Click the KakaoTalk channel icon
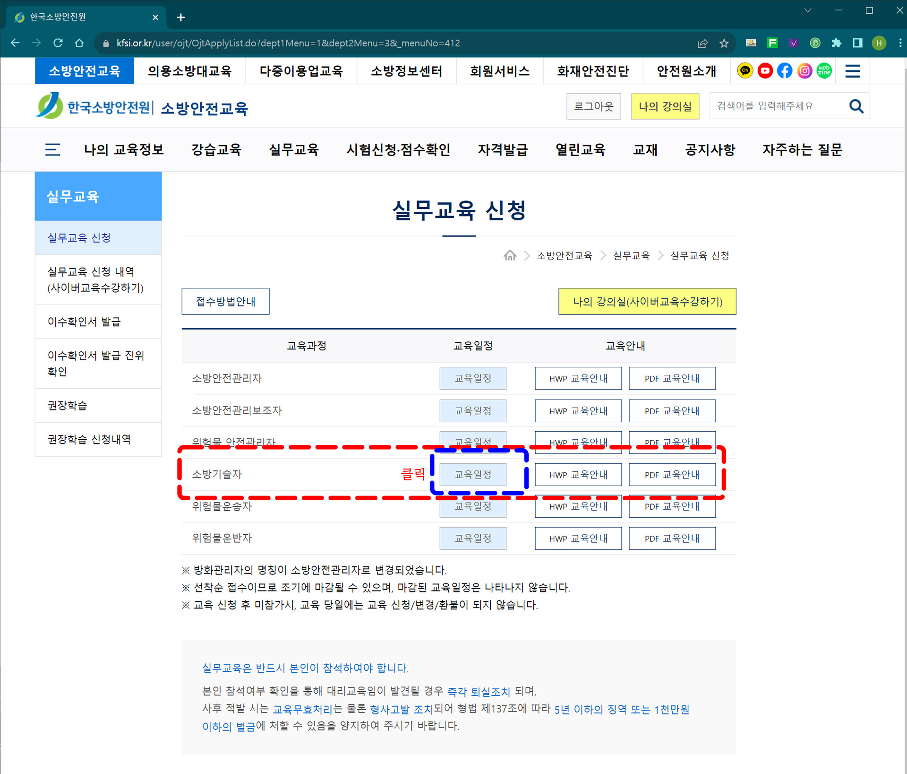 745,71
